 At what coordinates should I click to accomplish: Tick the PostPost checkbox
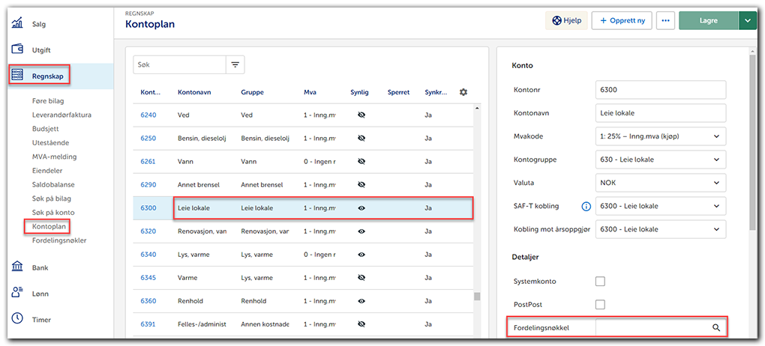point(600,305)
